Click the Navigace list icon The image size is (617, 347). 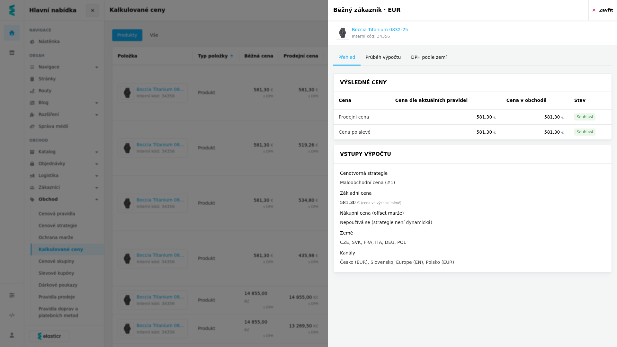pos(32,67)
